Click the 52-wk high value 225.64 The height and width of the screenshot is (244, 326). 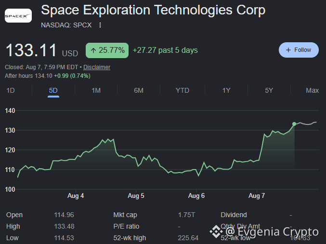tap(188, 238)
